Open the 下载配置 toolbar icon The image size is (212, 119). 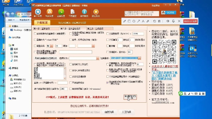click(x=72, y=13)
